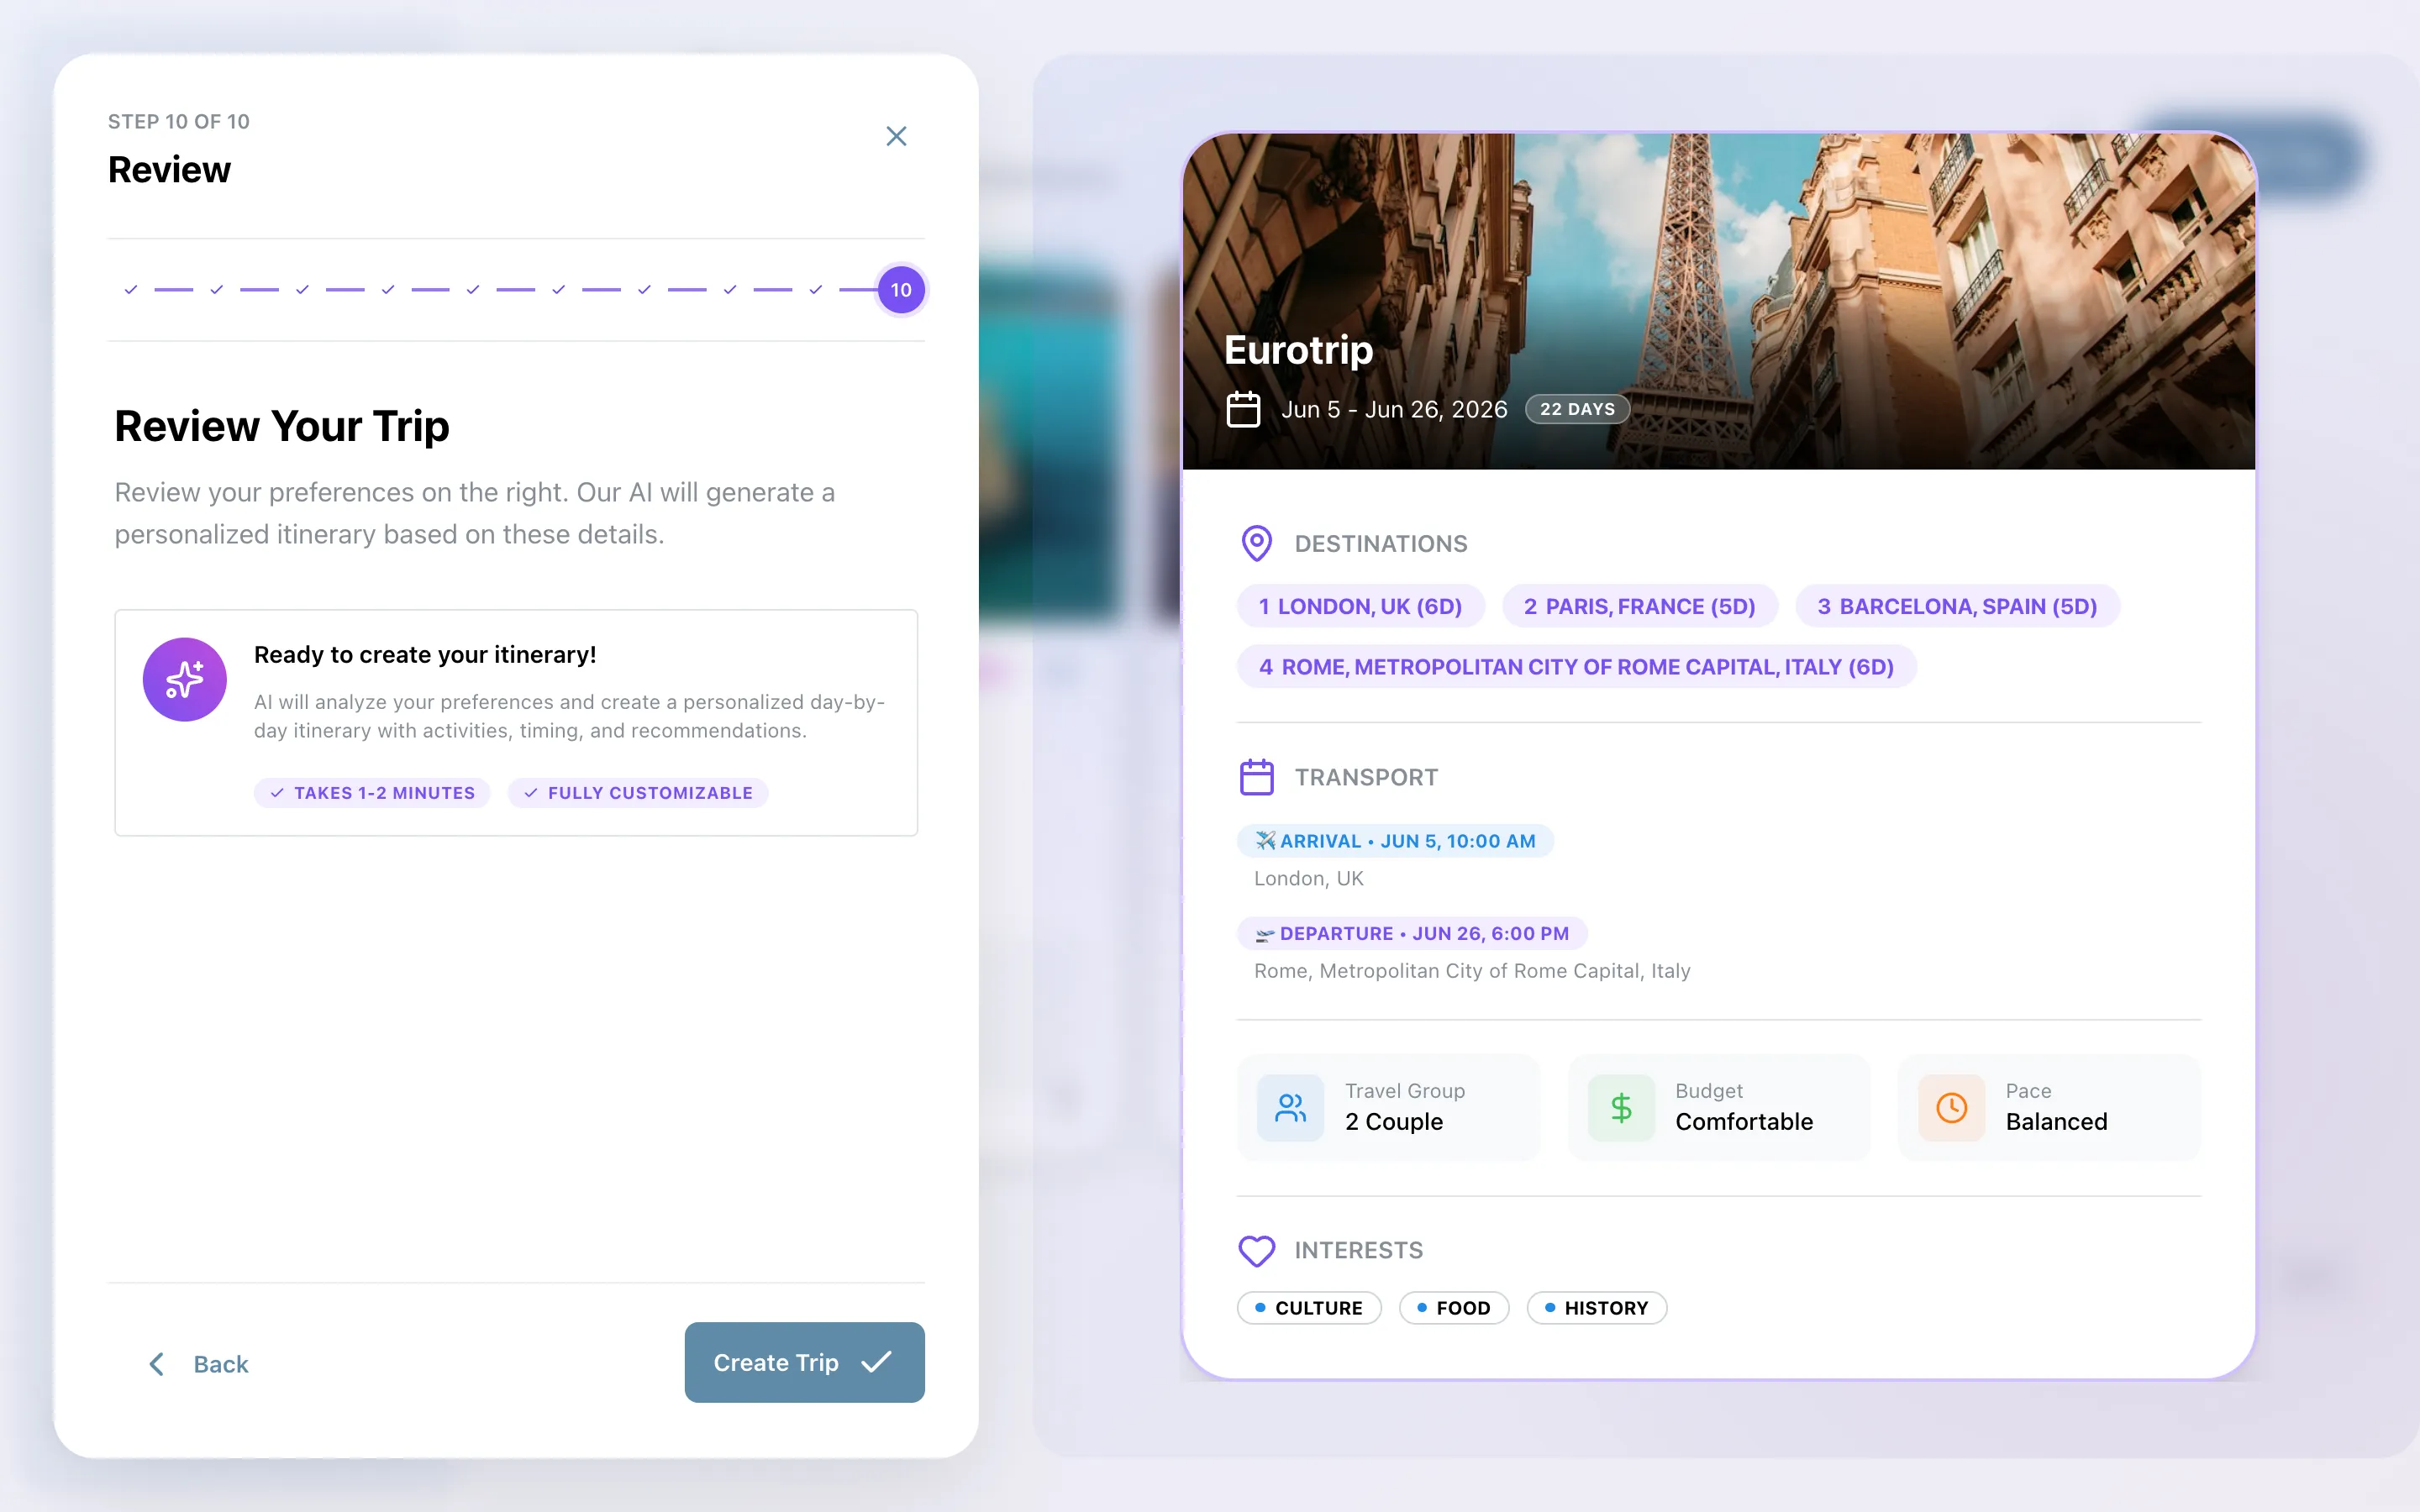Image resolution: width=2420 pixels, height=1512 pixels.
Task: Click the Budget dollar icon
Action: 1620,1107
